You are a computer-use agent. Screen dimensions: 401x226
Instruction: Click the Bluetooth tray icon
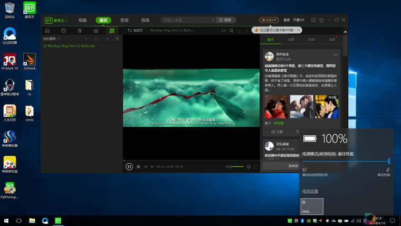coord(302,221)
